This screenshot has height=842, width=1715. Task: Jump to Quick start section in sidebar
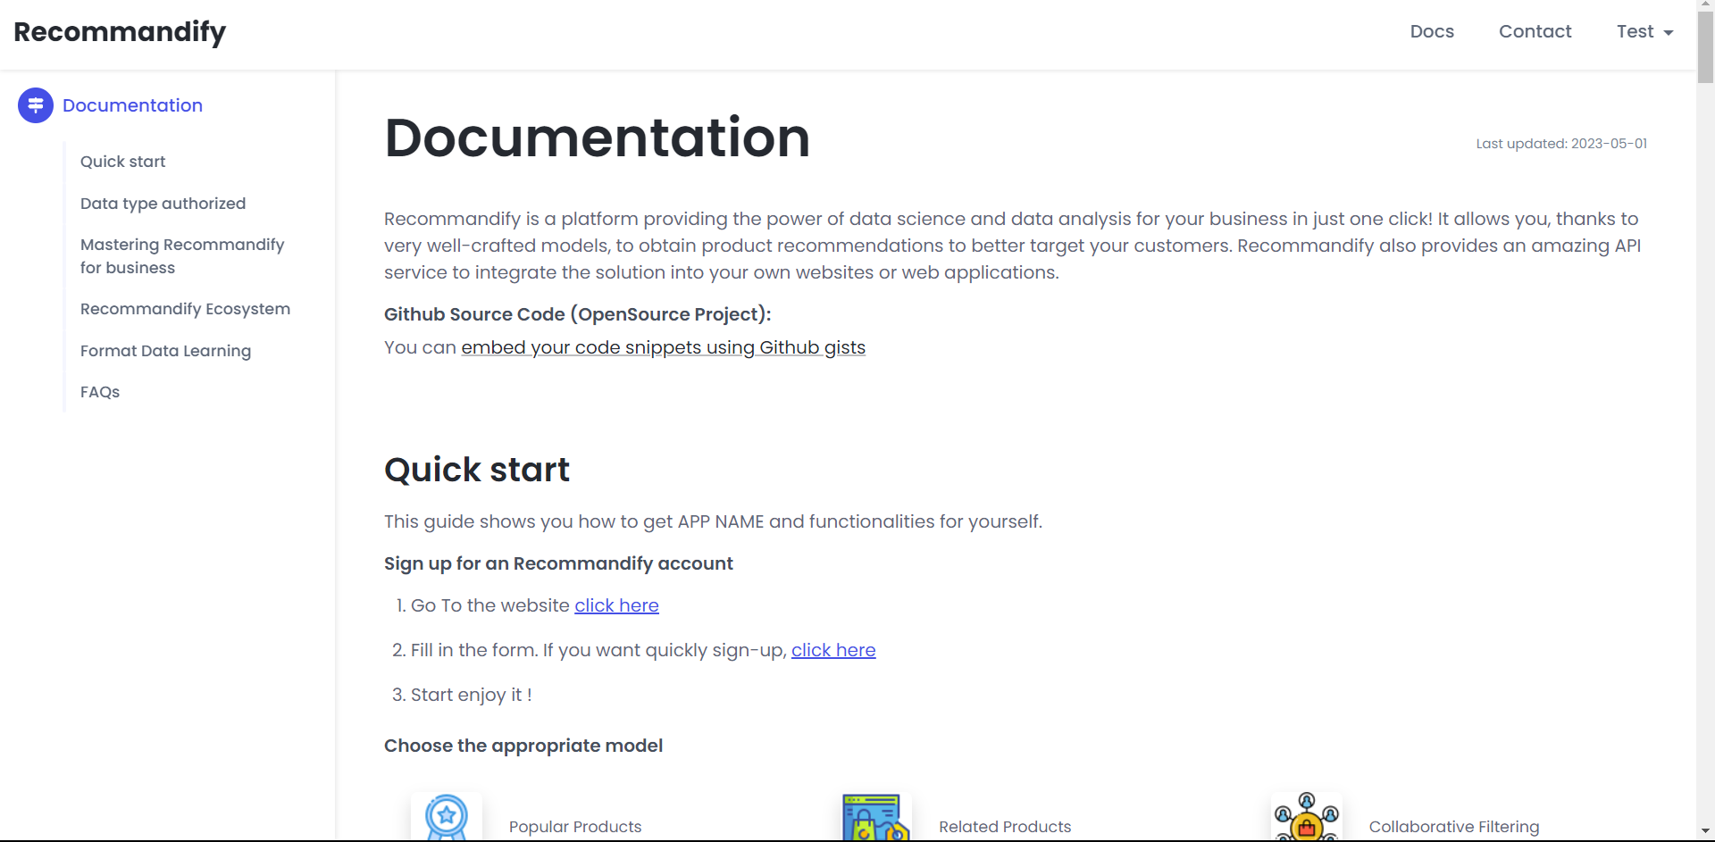click(x=123, y=162)
